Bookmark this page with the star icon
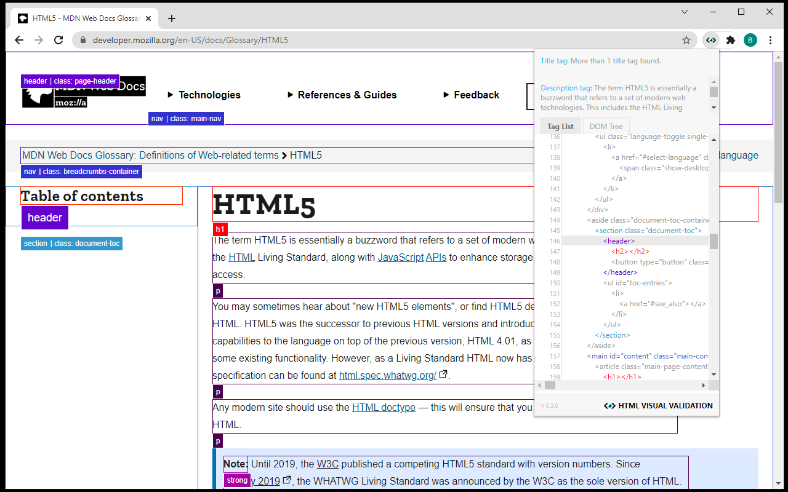Viewport: 788px width, 492px height. 686,40
